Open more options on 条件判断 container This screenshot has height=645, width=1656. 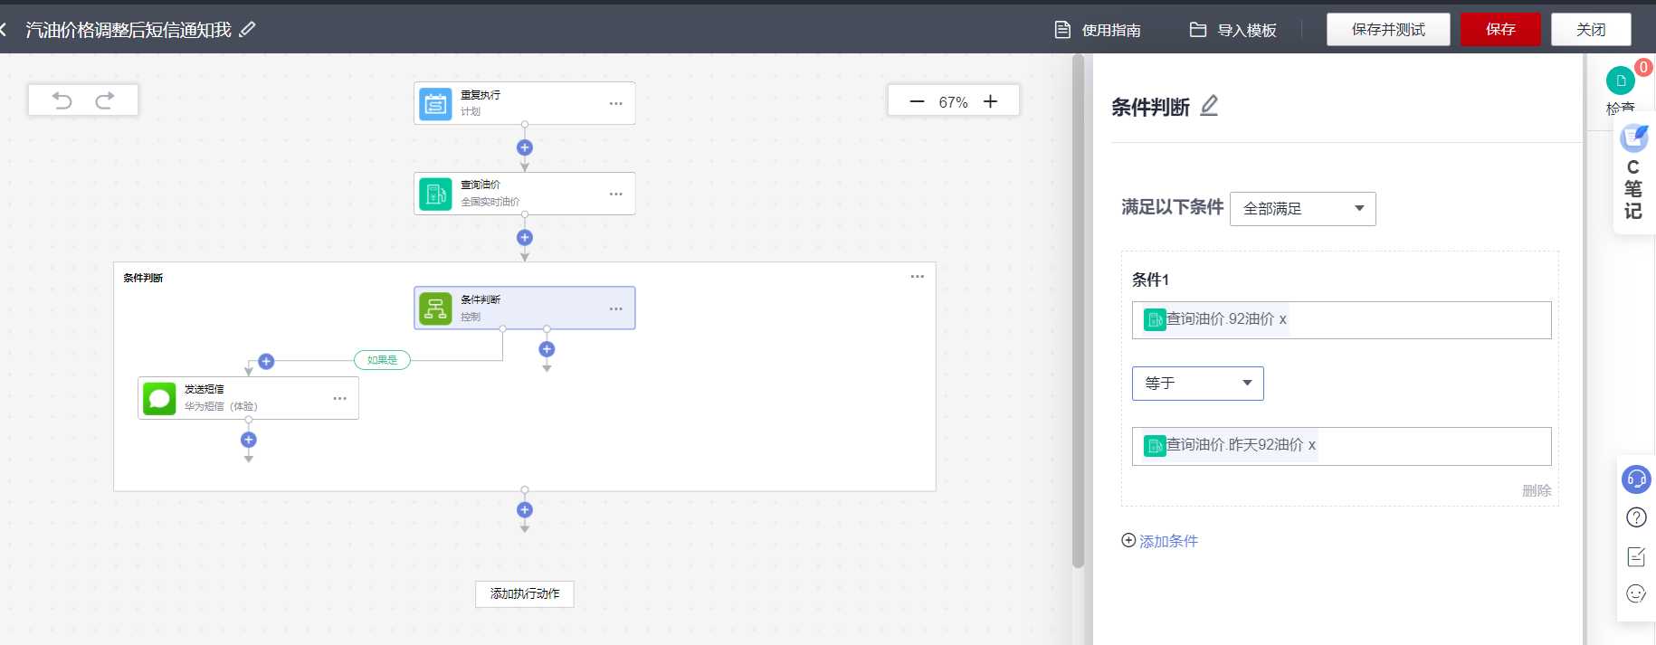tap(918, 276)
